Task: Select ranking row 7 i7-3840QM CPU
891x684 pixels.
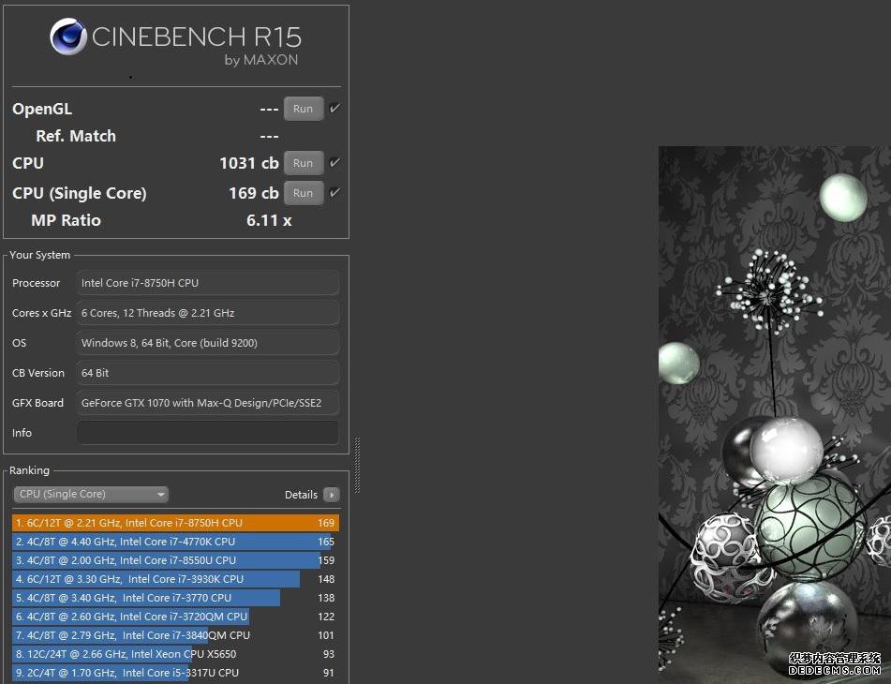Action: pyautogui.click(x=175, y=635)
